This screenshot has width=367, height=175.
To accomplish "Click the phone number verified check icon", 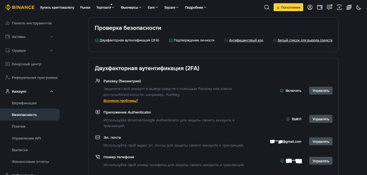I will click(282, 161).
